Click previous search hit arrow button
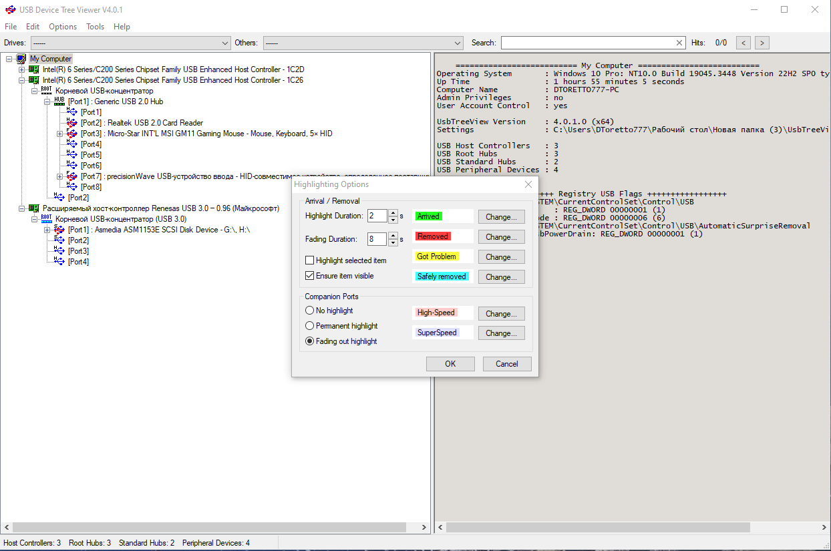 pos(743,43)
